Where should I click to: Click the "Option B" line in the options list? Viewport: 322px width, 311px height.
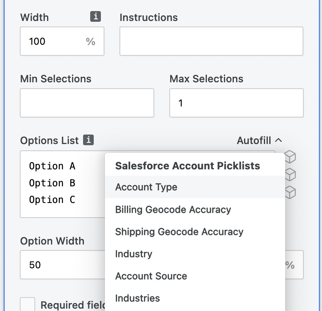pos(52,183)
